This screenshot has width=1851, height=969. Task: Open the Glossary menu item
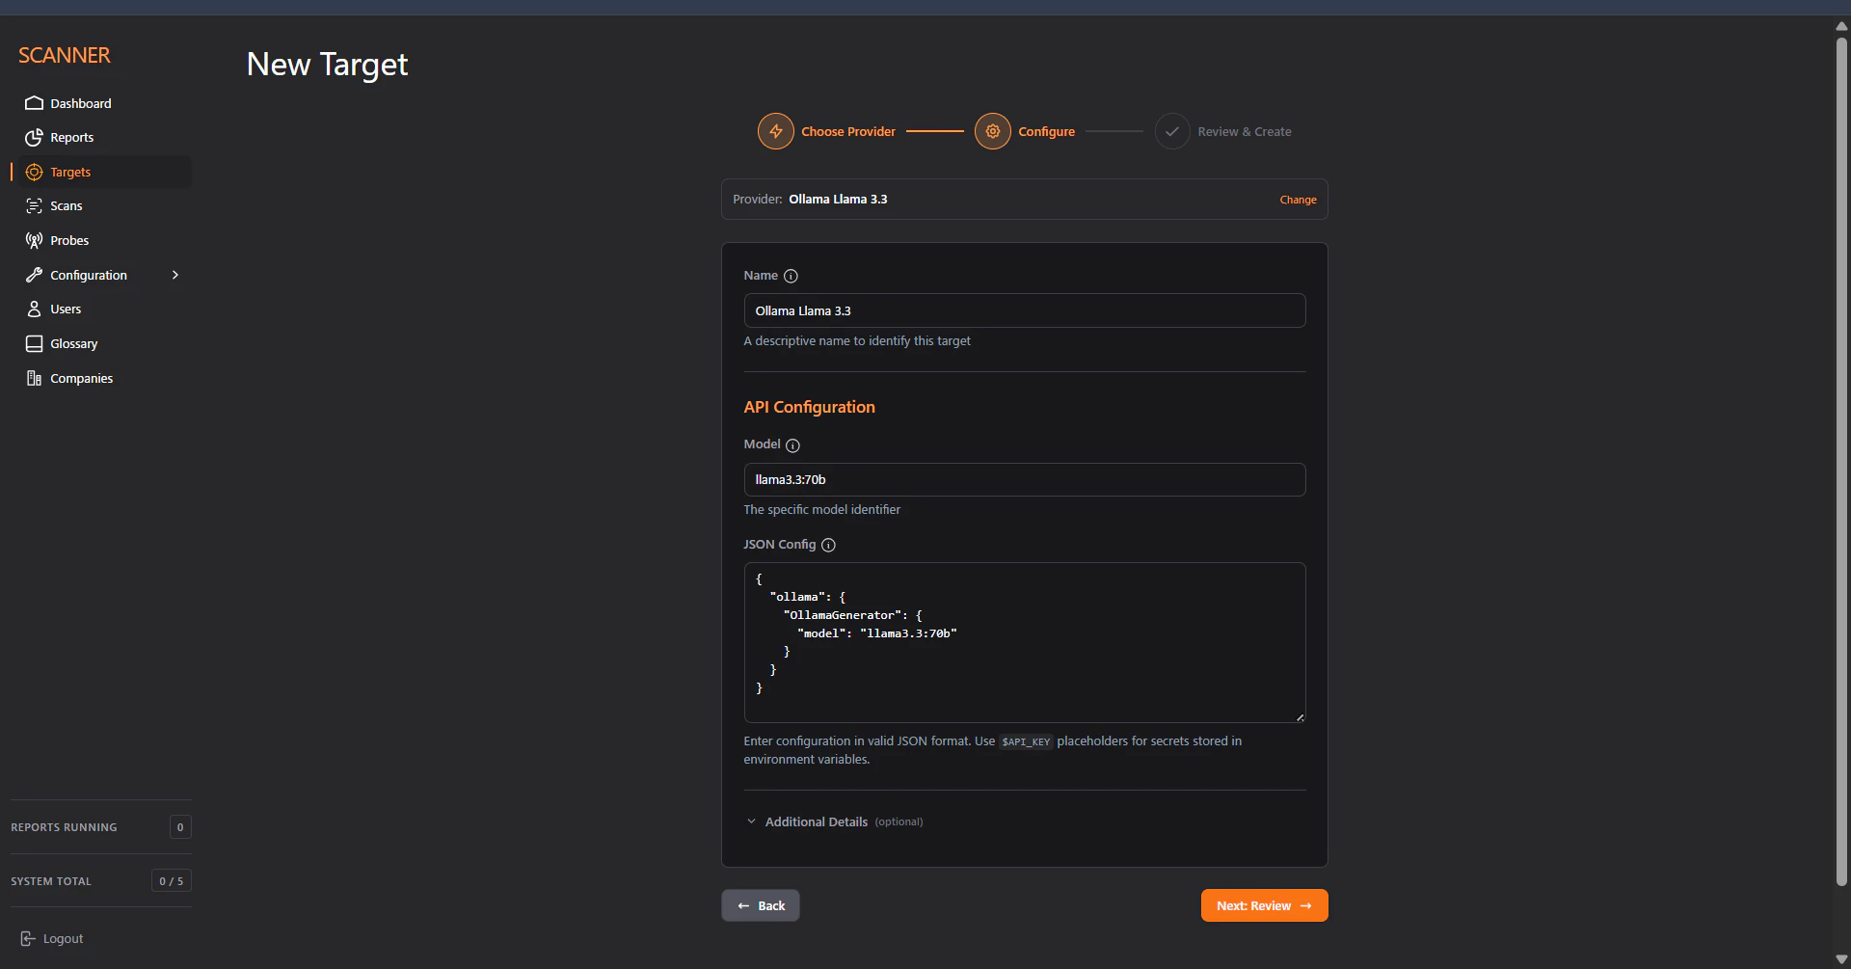coord(101,343)
